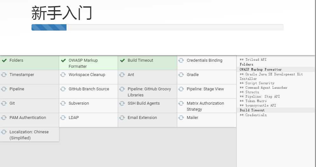Click the sync icon beside SSH Build Agents
The height and width of the screenshot is (167, 316).
(122, 103)
